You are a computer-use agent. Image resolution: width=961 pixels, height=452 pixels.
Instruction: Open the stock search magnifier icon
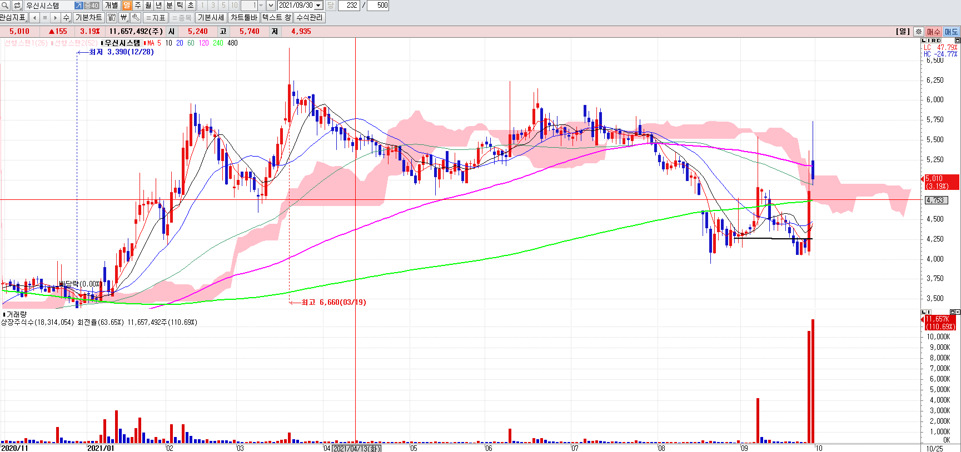pos(5,6)
